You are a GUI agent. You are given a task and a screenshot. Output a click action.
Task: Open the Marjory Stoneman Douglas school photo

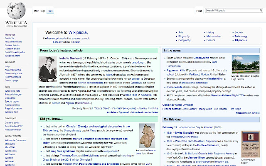246,64
